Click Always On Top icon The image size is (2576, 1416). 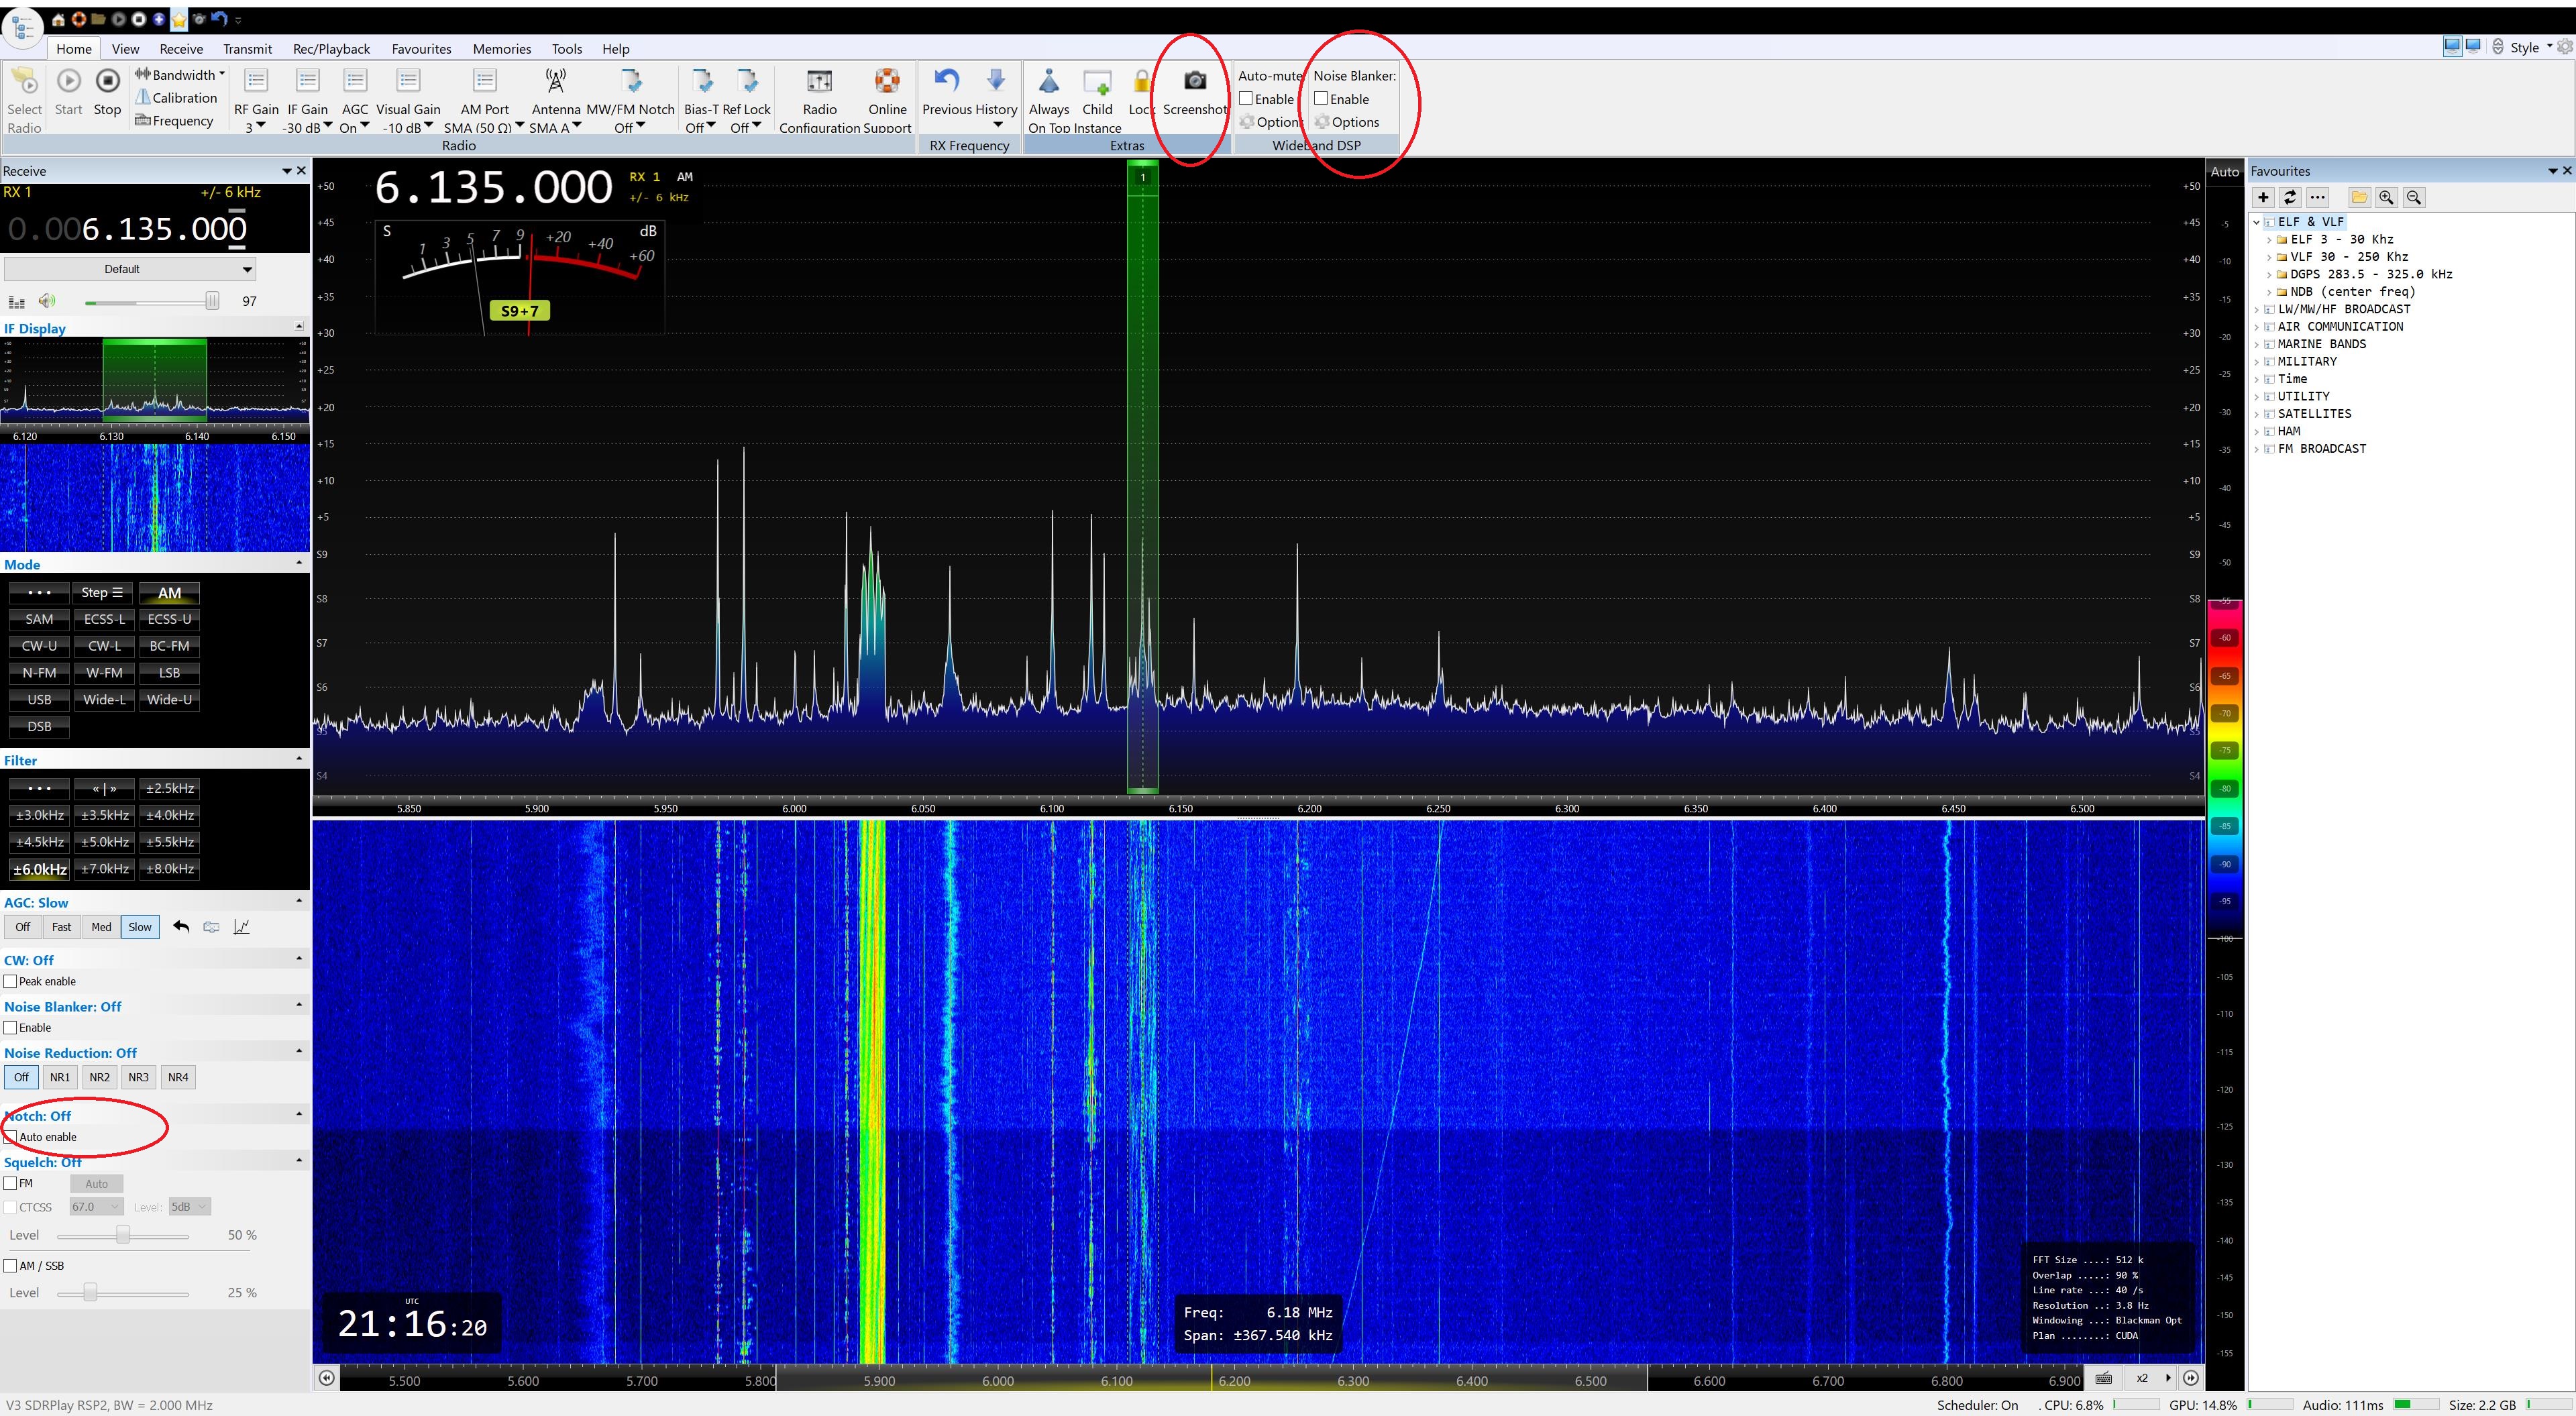click(x=1048, y=81)
